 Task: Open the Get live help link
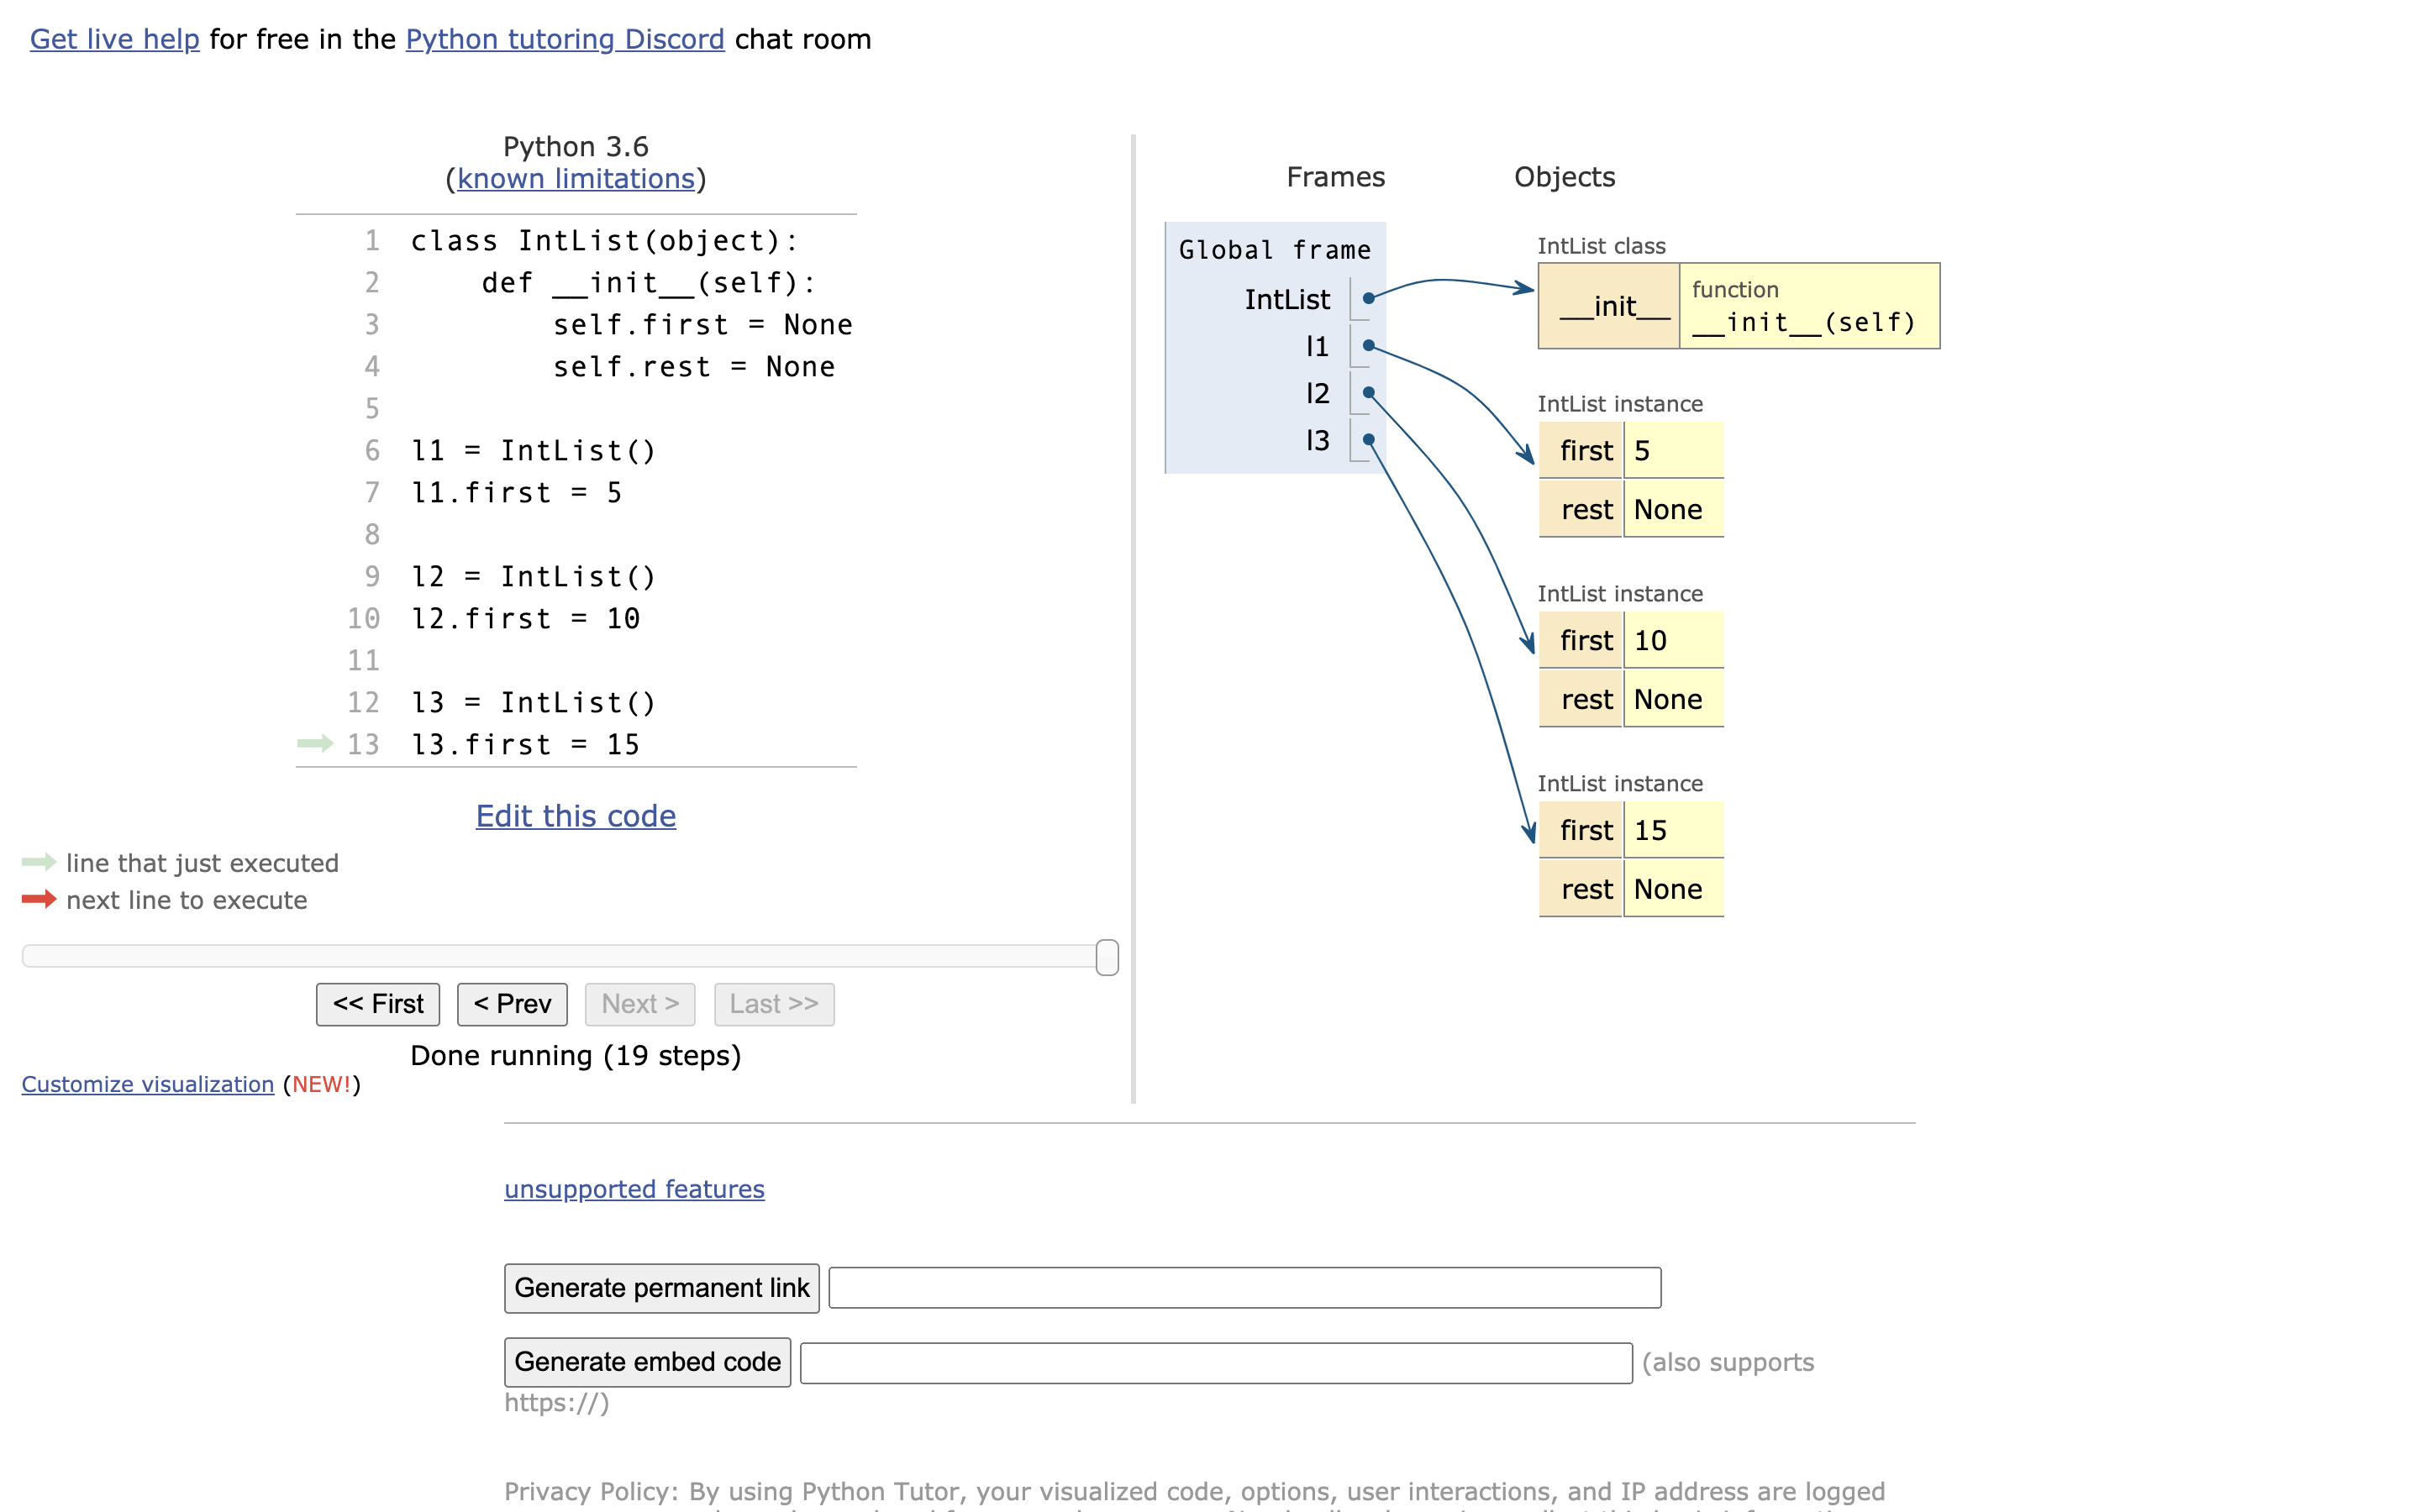(114, 39)
